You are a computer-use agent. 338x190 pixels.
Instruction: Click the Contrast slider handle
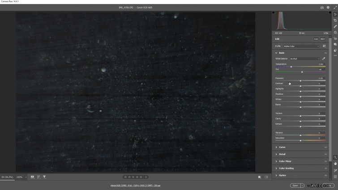tap(300, 86)
